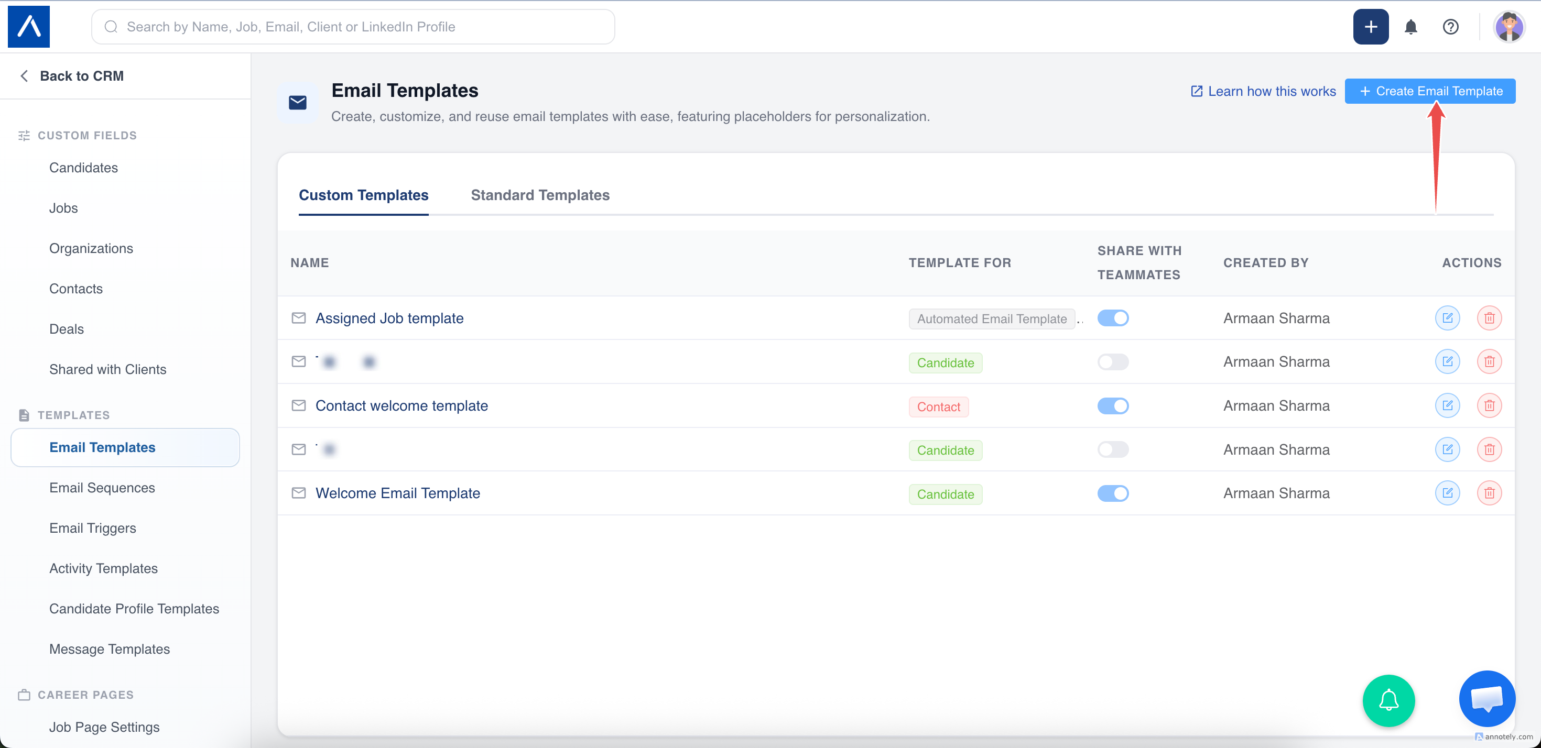Switch to the Custom Templates tab
Viewport: 1541px width, 748px height.
pyautogui.click(x=363, y=195)
